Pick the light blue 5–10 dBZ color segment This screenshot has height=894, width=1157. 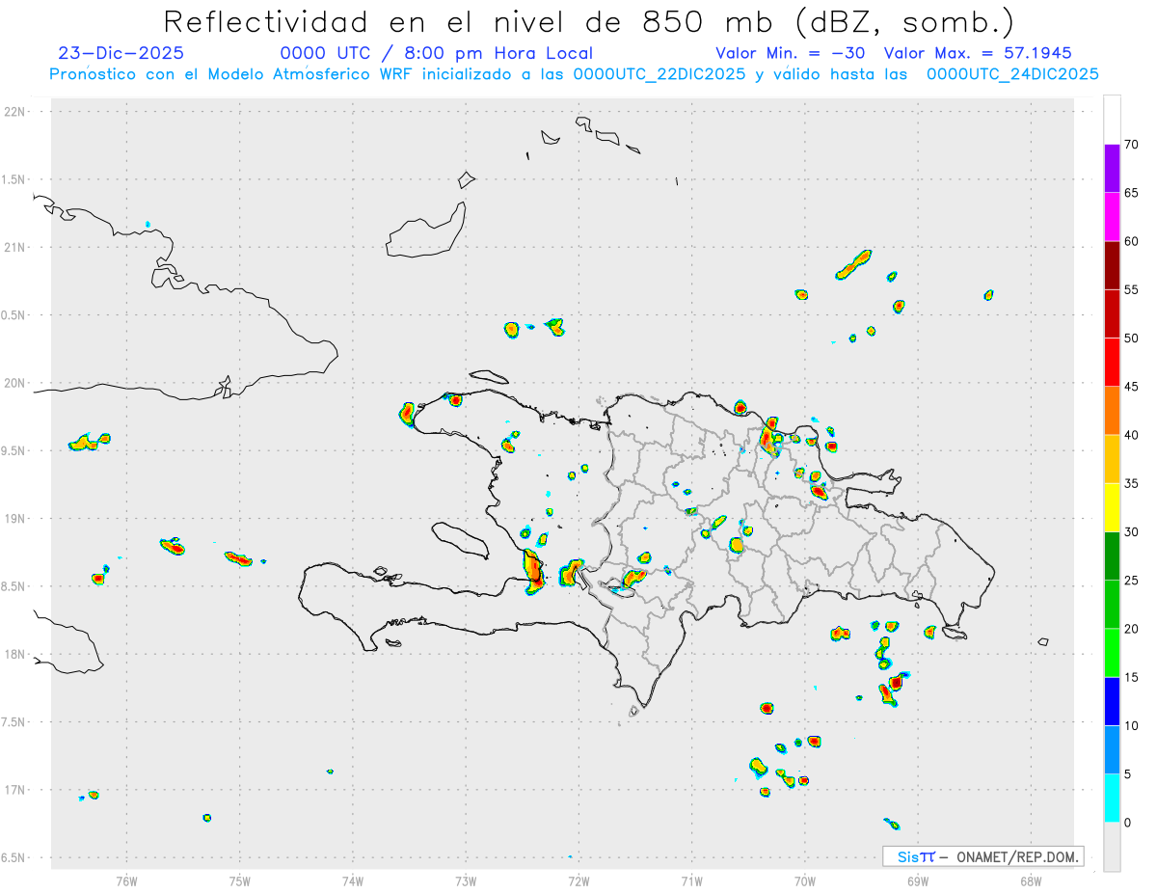click(1112, 749)
